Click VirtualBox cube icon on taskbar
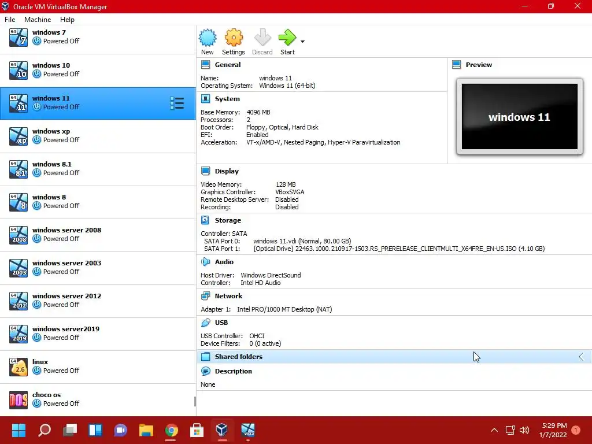 (x=222, y=430)
